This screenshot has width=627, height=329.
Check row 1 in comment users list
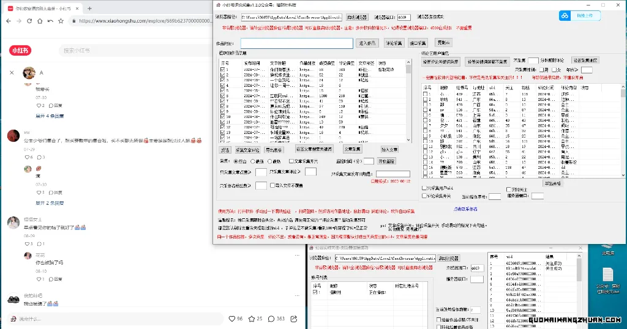425,94
